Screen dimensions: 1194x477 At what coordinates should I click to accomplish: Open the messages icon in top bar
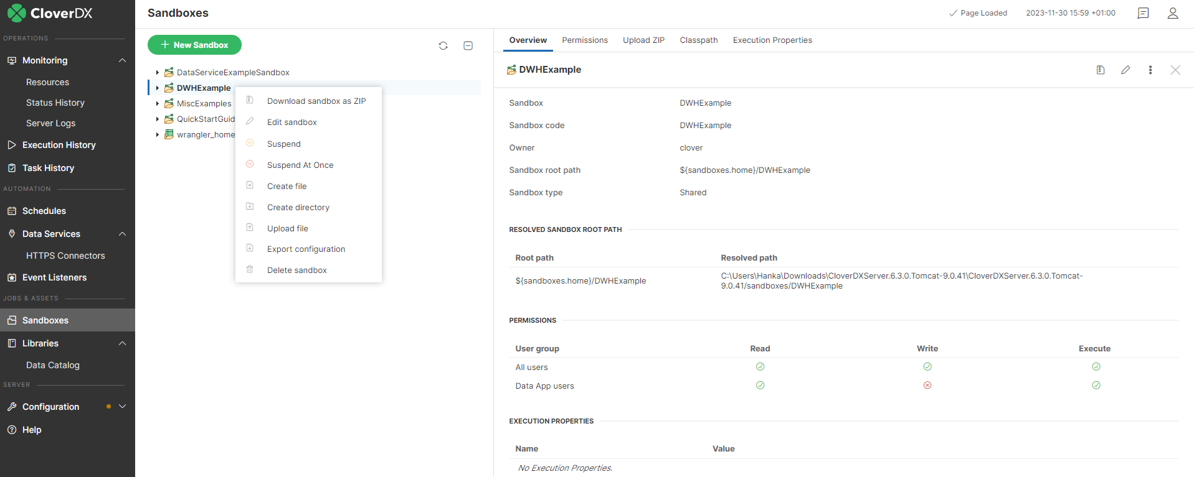pos(1142,13)
